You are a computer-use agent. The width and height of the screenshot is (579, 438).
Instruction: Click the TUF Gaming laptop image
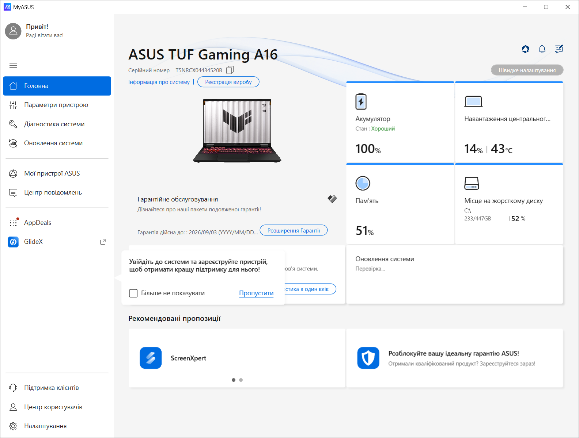pos(237,131)
